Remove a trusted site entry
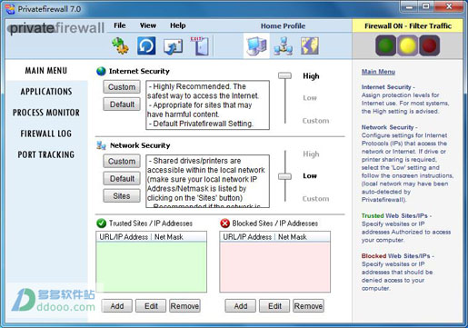 [184, 306]
